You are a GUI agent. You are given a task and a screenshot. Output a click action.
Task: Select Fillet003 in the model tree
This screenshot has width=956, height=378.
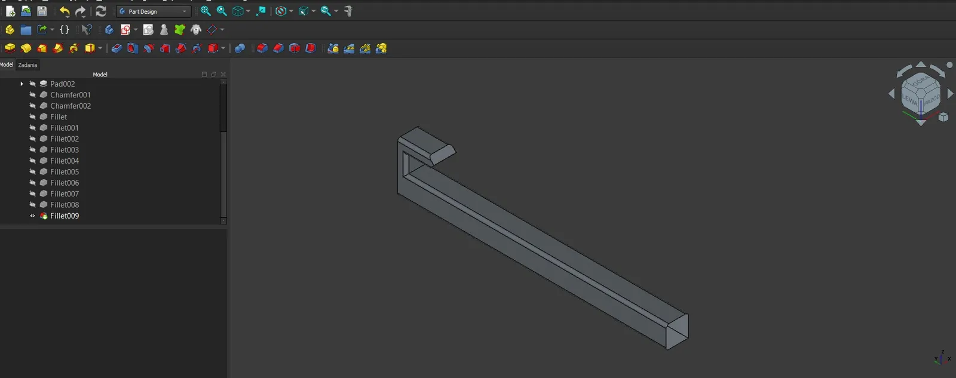pyautogui.click(x=65, y=150)
